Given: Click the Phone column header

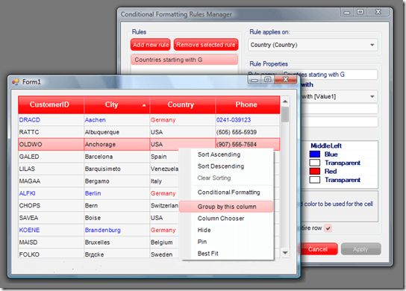Looking at the screenshot, I should (248, 104).
